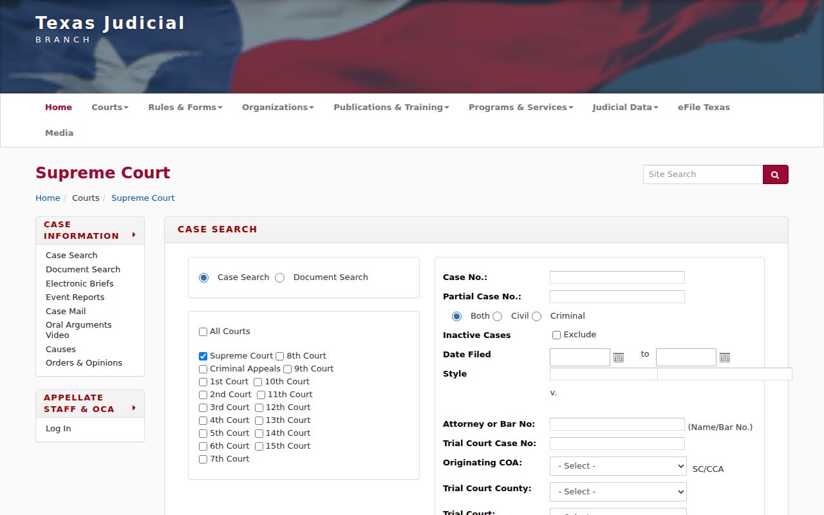This screenshot has height=515, width=824.
Task: Click the Supreme Court breadcrumb link
Action: pyautogui.click(x=143, y=198)
